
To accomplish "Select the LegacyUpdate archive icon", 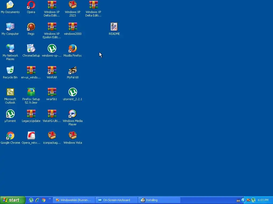I will point(31,116).
